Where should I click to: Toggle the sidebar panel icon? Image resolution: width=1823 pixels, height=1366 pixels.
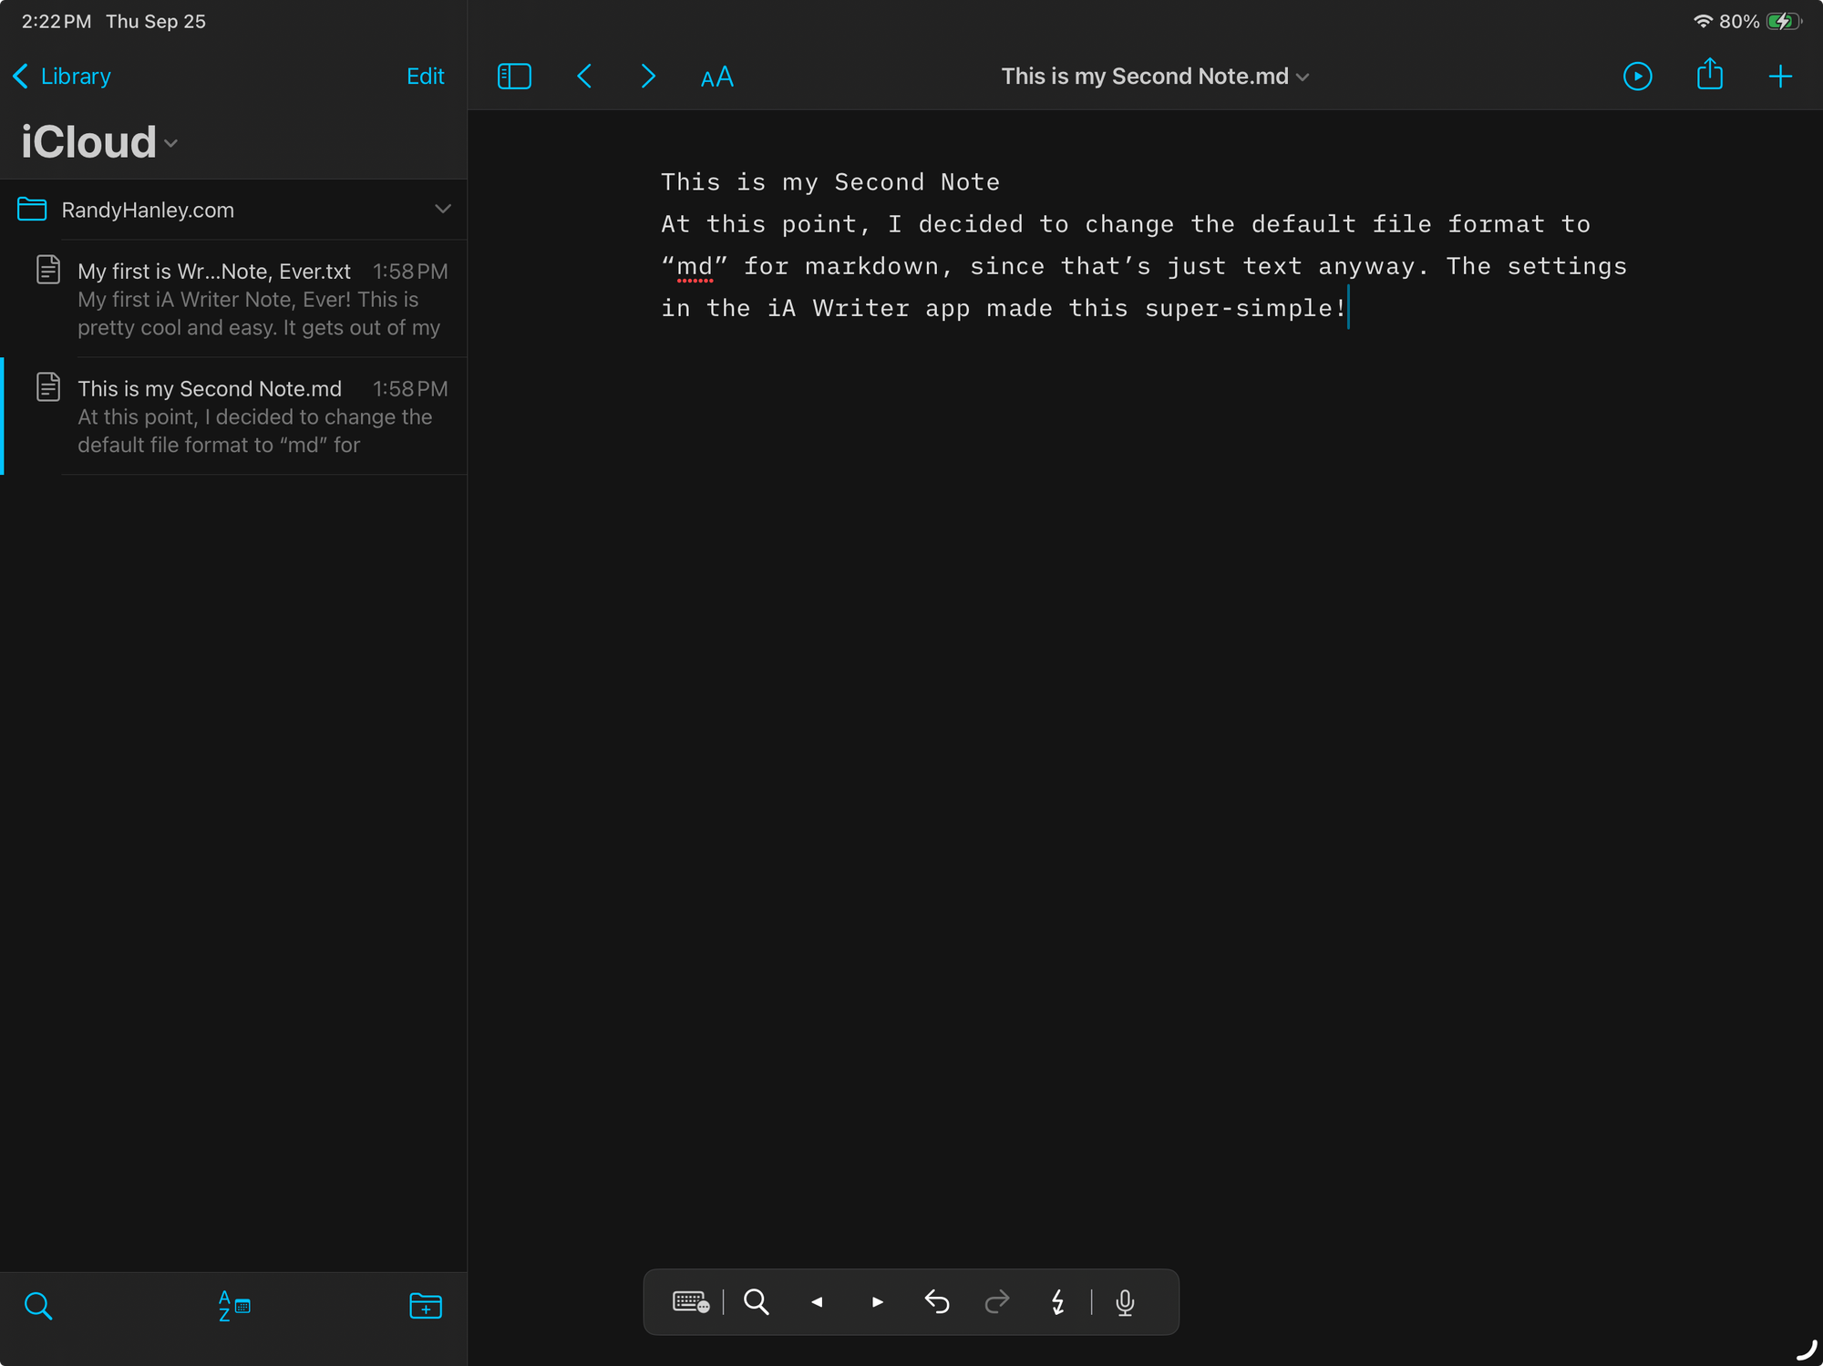514,77
